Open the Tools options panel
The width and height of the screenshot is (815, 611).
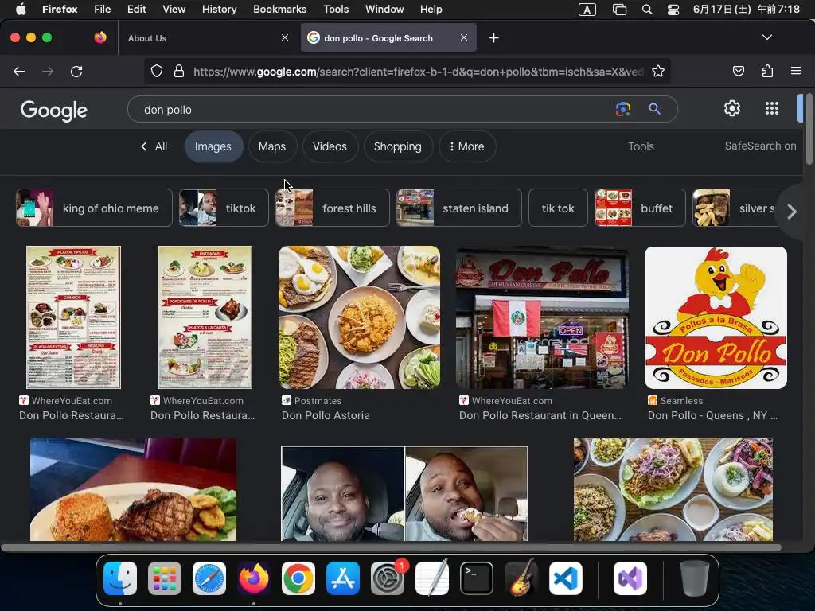pos(641,146)
